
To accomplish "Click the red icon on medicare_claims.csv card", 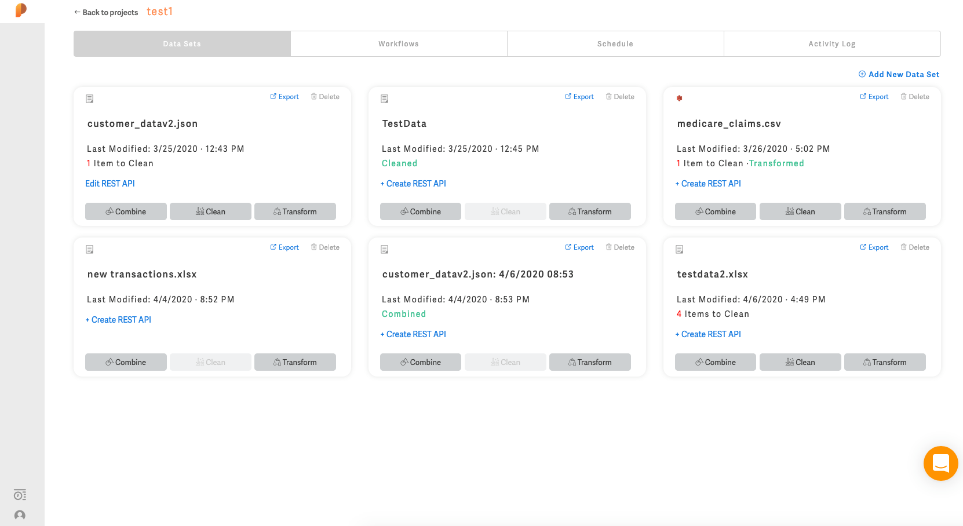I will pyautogui.click(x=679, y=98).
